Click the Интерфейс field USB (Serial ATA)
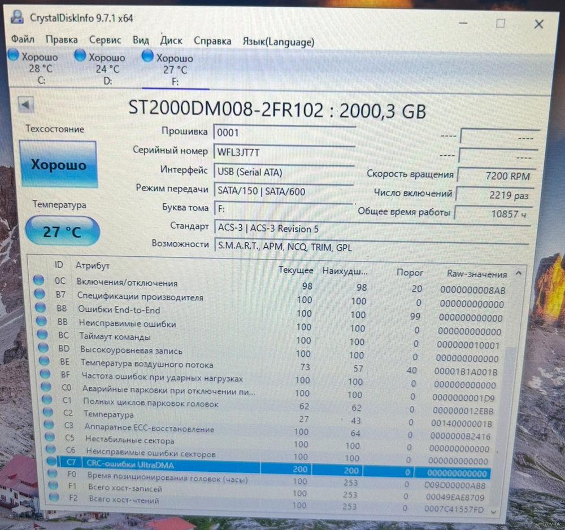565x530 pixels. pyautogui.click(x=284, y=172)
